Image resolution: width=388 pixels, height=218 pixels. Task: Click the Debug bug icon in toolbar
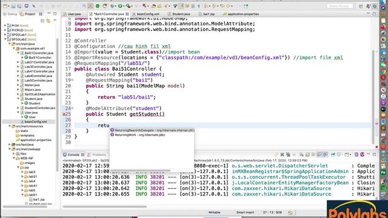tap(113, 6)
